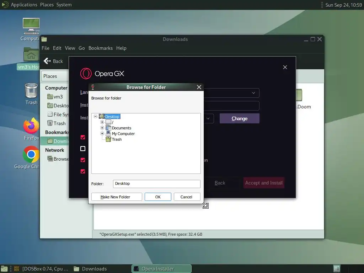Viewport: 364px width, 273px height.
Task: Uncheck the fourth checkbox in Opera installer
Action: (82, 171)
